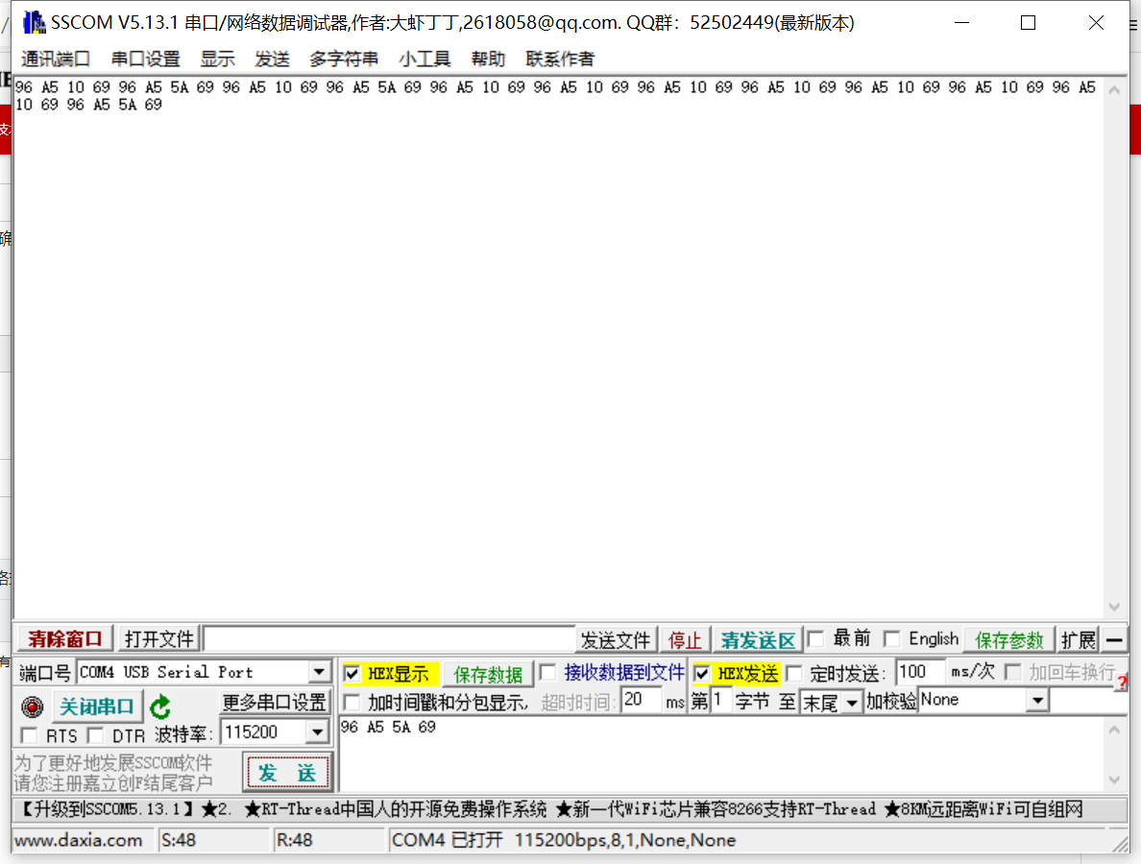Enable 加回车换行 checkbox

[1012, 672]
